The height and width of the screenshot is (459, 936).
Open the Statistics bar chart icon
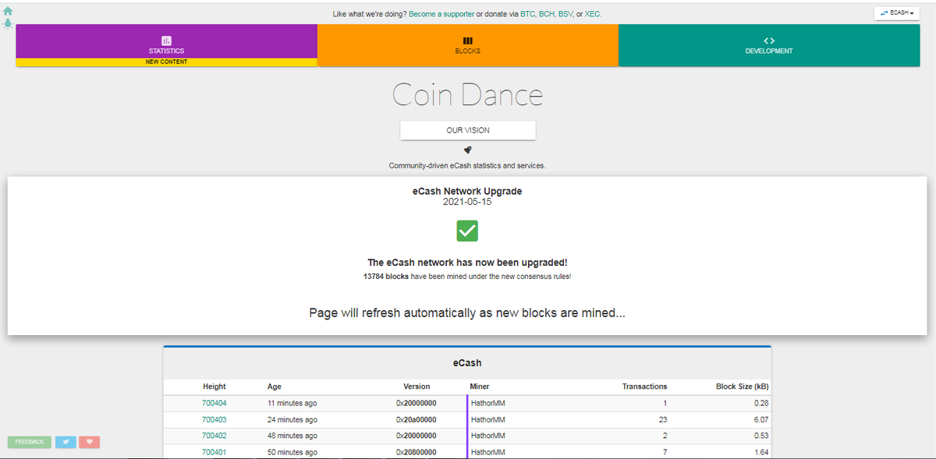point(166,41)
